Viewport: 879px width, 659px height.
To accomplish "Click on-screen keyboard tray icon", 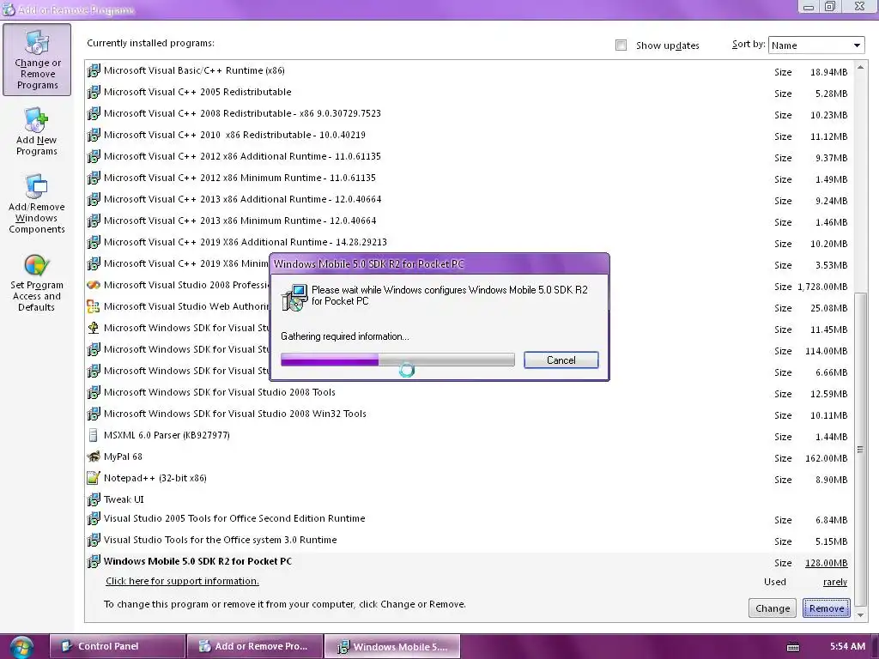I will coord(793,647).
